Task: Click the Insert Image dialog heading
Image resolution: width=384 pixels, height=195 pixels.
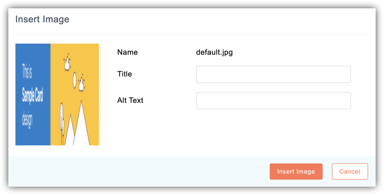Action: click(x=42, y=19)
